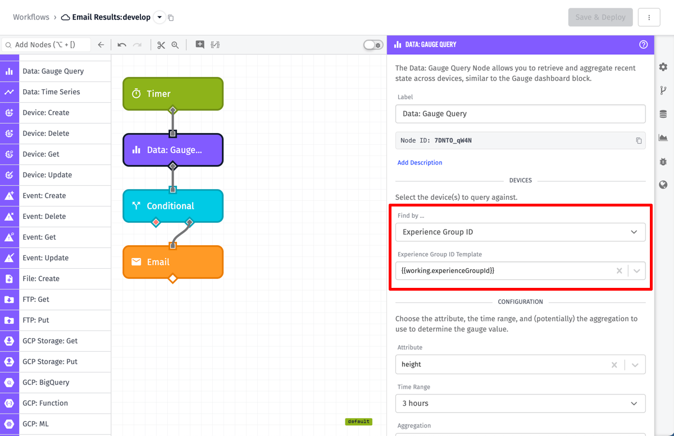
Task: Open the more options kebab menu
Action: tap(649, 17)
